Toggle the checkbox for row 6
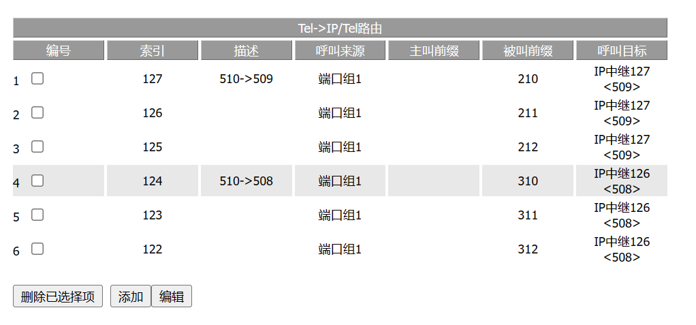The image size is (696, 325). [x=37, y=249]
